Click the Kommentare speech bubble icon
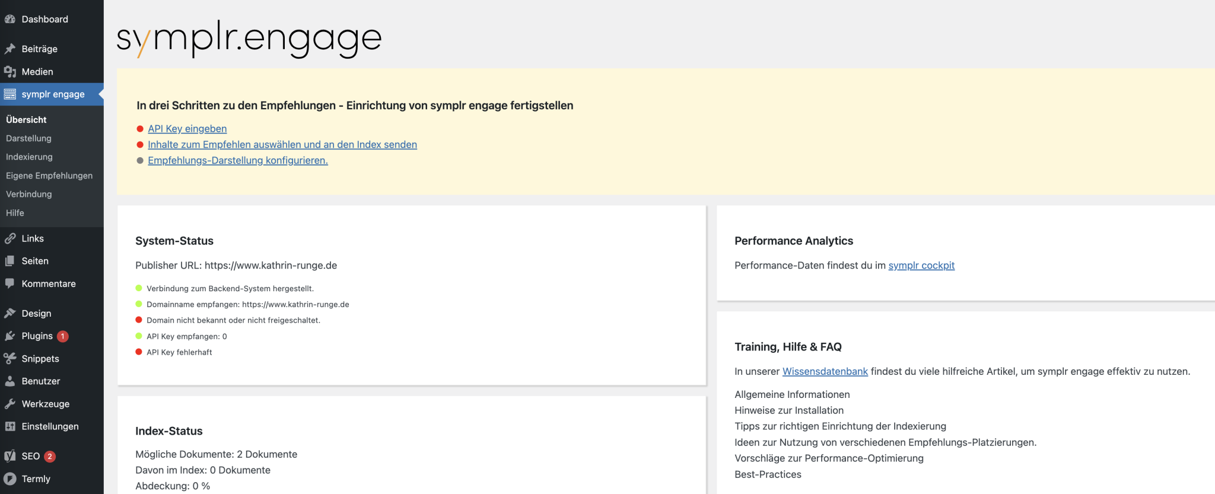 tap(9, 283)
